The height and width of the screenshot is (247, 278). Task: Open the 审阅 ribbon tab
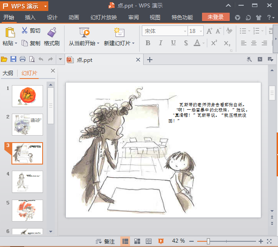(x=134, y=18)
